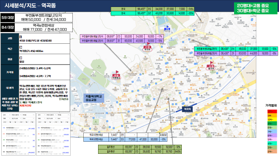Open rank 1 entry in left ranking list
279x156 pixels.
19,129
